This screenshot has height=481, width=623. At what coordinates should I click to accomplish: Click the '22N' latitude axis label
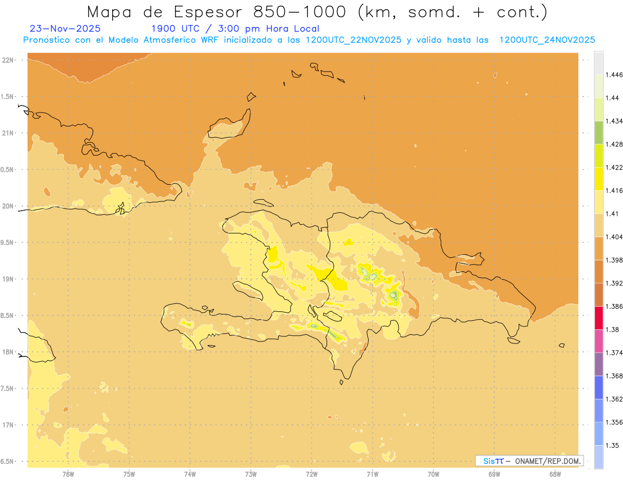point(8,60)
